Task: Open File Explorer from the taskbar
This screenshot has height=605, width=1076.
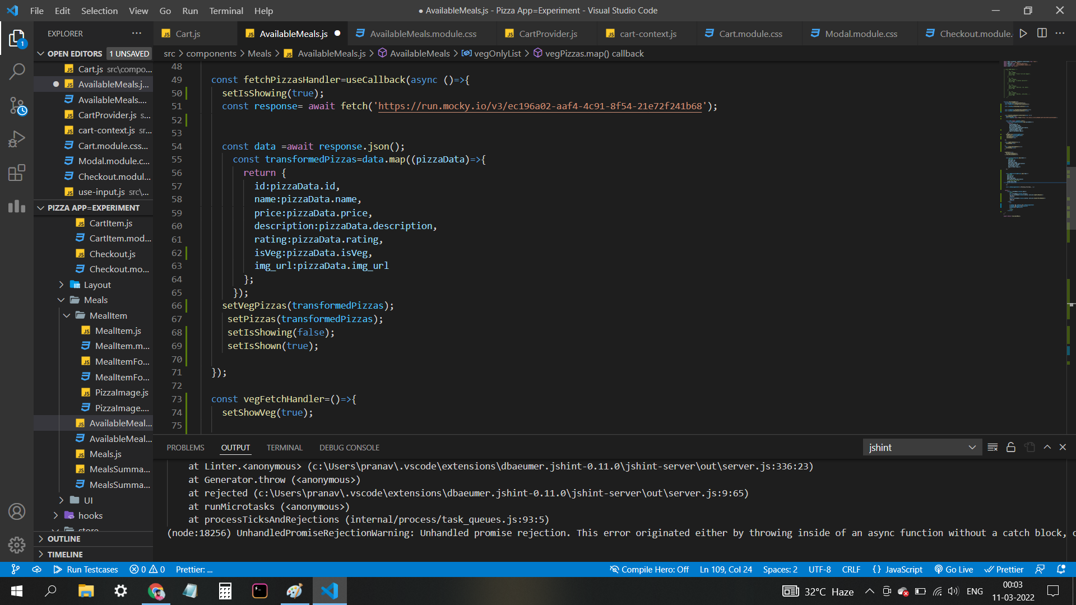Action: pos(86,591)
